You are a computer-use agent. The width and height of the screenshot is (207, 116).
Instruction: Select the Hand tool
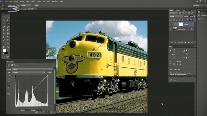coord(4,47)
